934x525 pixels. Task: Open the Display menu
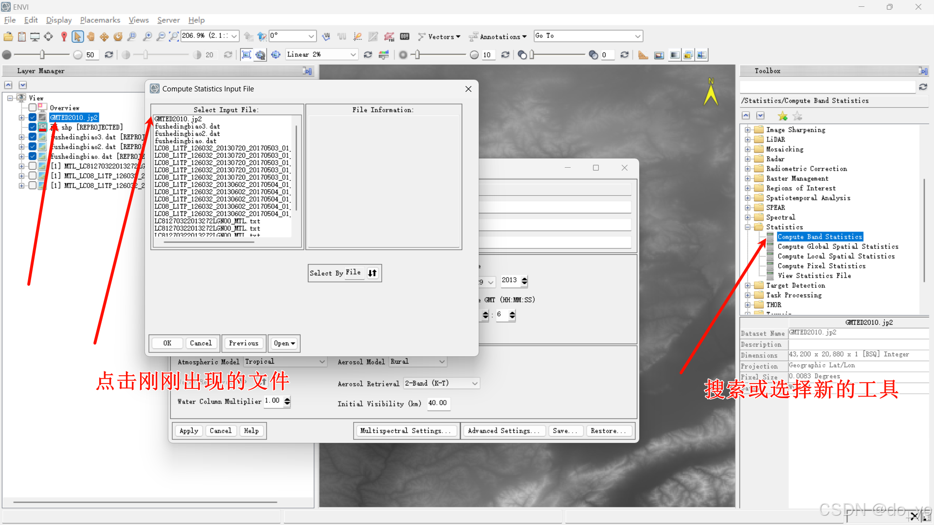pos(58,20)
